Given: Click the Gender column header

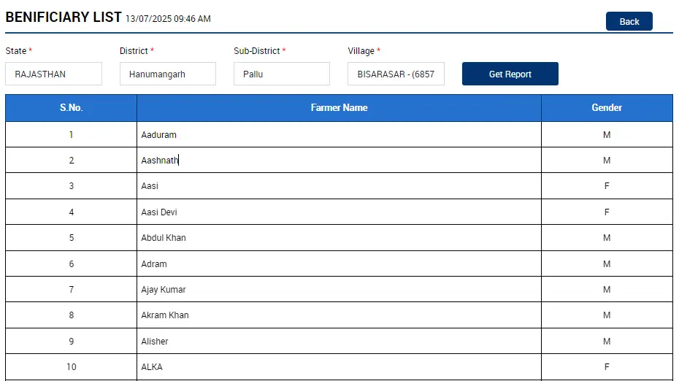Looking at the screenshot, I should pos(607,108).
